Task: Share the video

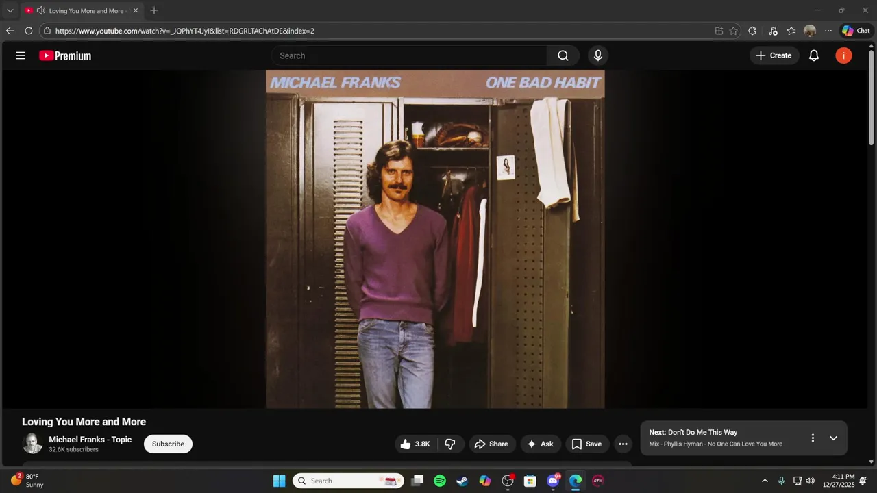Action: [492, 444]
